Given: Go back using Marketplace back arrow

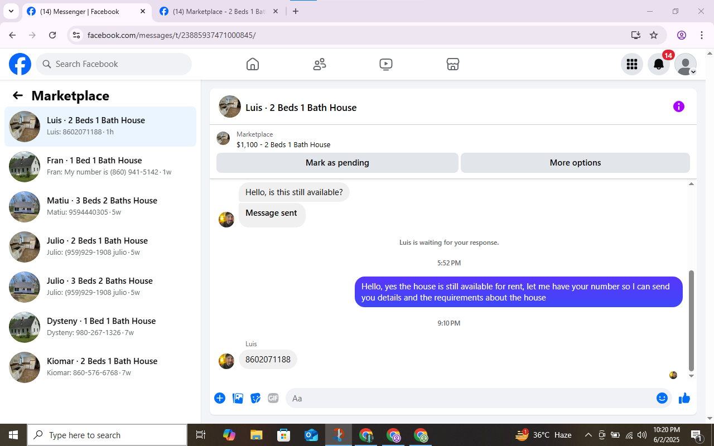Looking at the screenshot, I should click(18, 95).
